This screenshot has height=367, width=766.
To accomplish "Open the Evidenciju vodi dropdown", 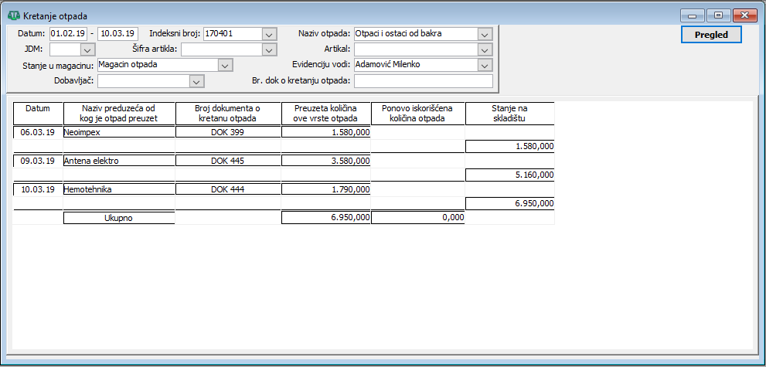I will pos(485,66).
